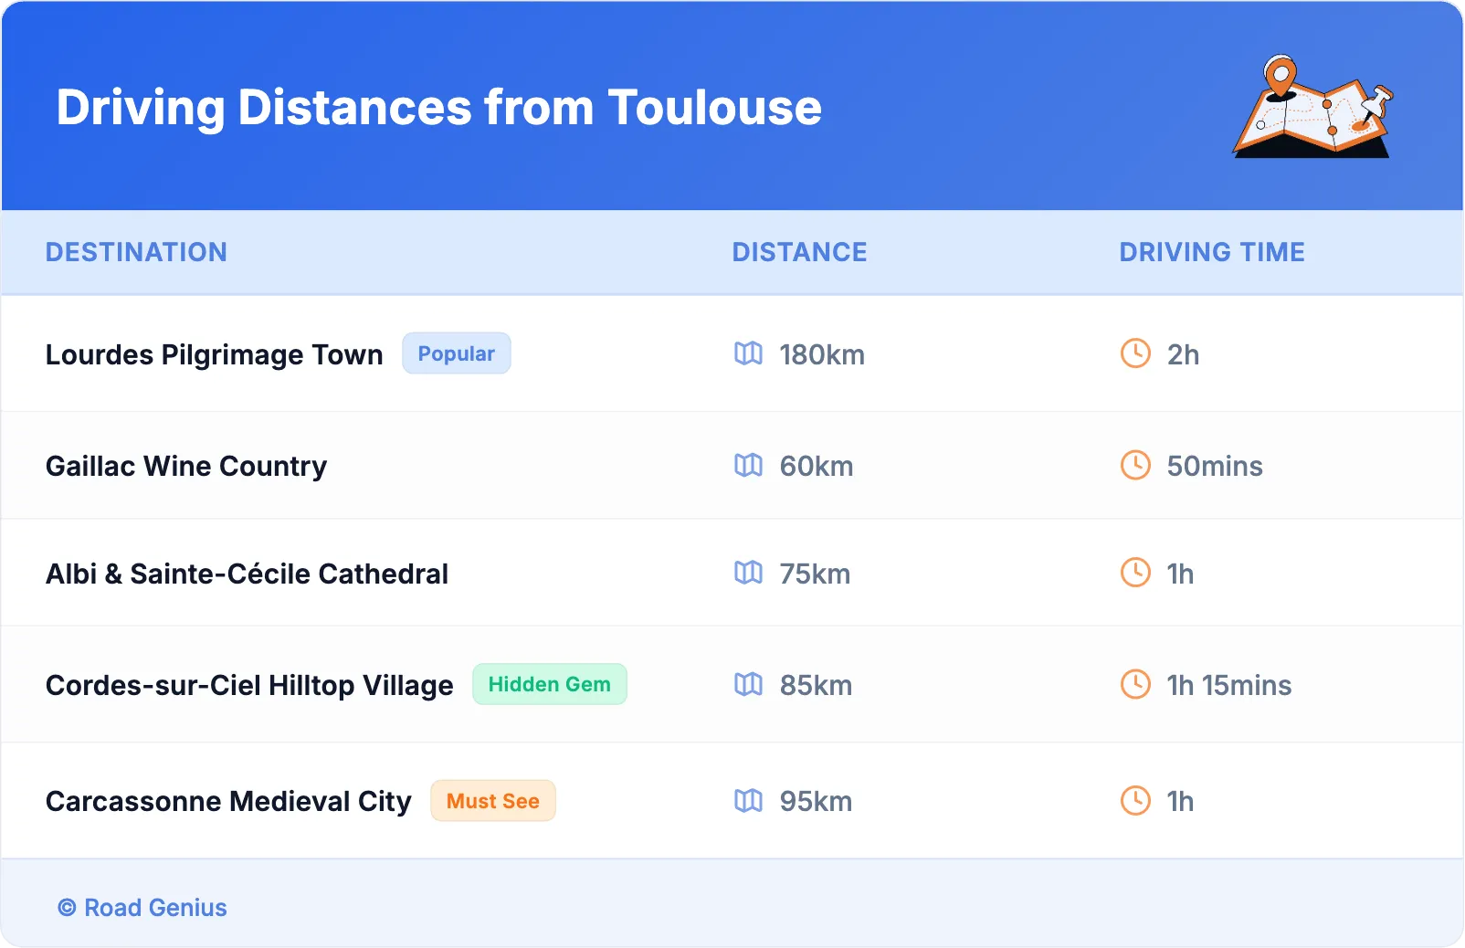Click the clock icon beside 1h 15mins
Viewport: 1465px width, 948px height.
[1135, 684]
